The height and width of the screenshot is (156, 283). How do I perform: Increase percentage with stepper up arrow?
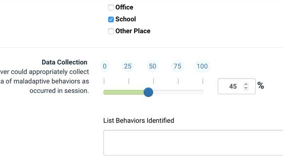pyautogui.click(x=246, y=84)
